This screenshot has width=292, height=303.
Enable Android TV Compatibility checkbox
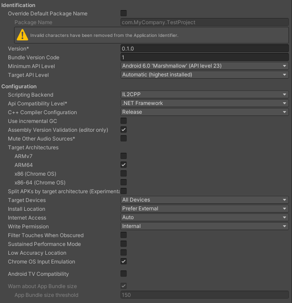pyautogui.click(x=124, y=274)
